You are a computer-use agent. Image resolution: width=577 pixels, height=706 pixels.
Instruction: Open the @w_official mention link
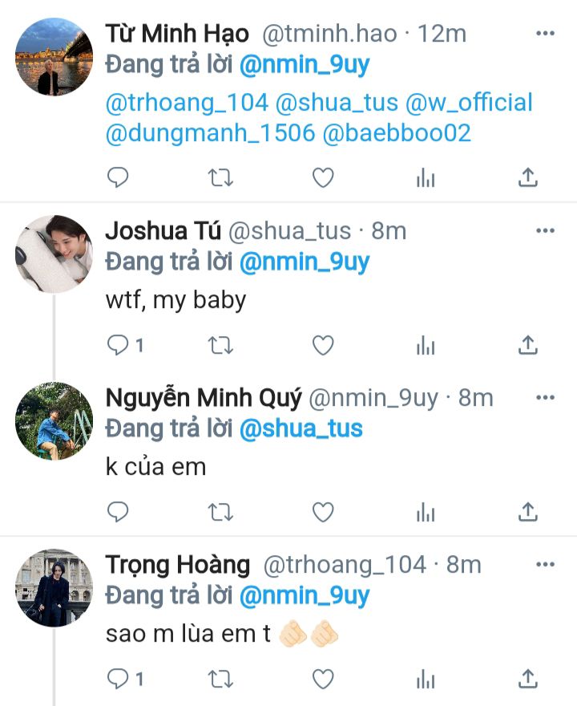470,103
